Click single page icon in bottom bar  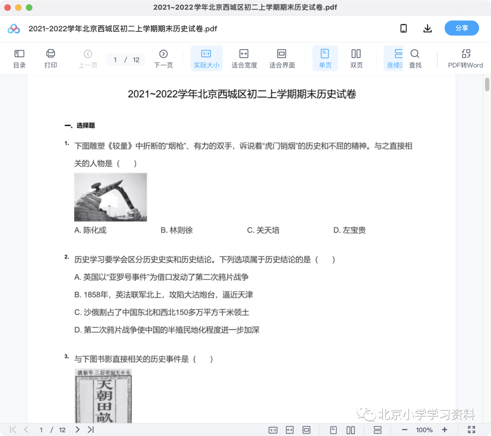pyautogui.click(x=333, y=430)
